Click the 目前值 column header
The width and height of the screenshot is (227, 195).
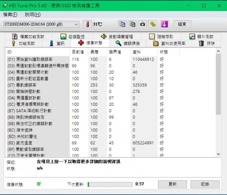point(79,52)
